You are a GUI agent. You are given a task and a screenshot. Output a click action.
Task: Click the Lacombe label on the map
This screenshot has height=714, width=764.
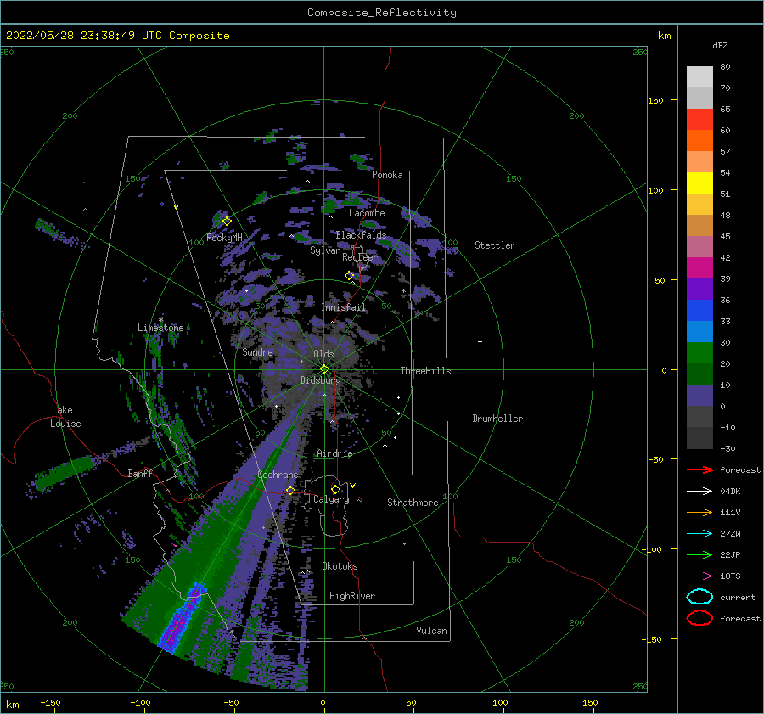[x=367, y=213]
